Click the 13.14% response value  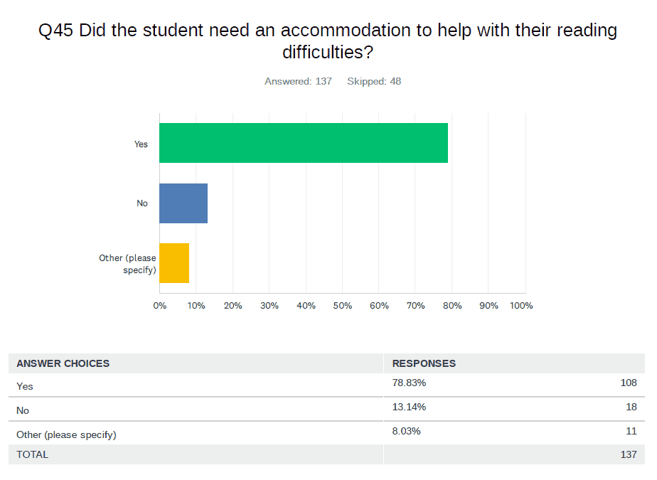click(x=409, y=407)
